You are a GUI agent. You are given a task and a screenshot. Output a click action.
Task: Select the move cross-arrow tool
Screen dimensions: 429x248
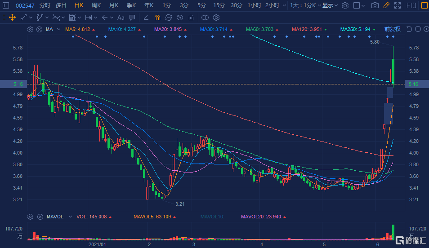[x=12, y=18]
